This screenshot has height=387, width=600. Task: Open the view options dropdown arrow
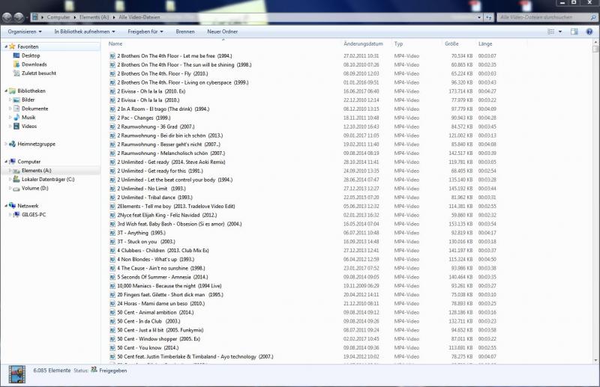(x=560, y=31)
